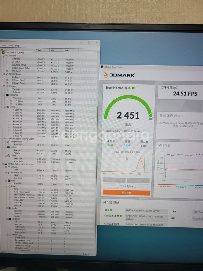203x271 pixels.
Task: Click the 최고 score value 2 608
Action: coord(144,146)
